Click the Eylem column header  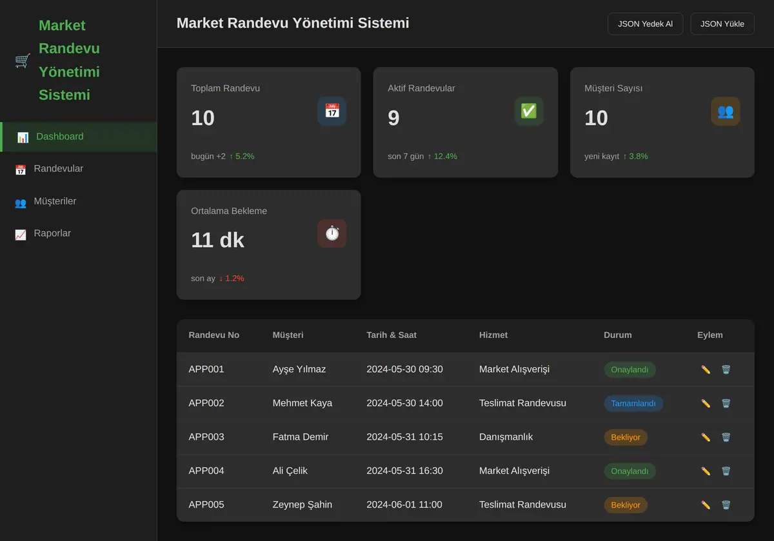tap(710, 335)
